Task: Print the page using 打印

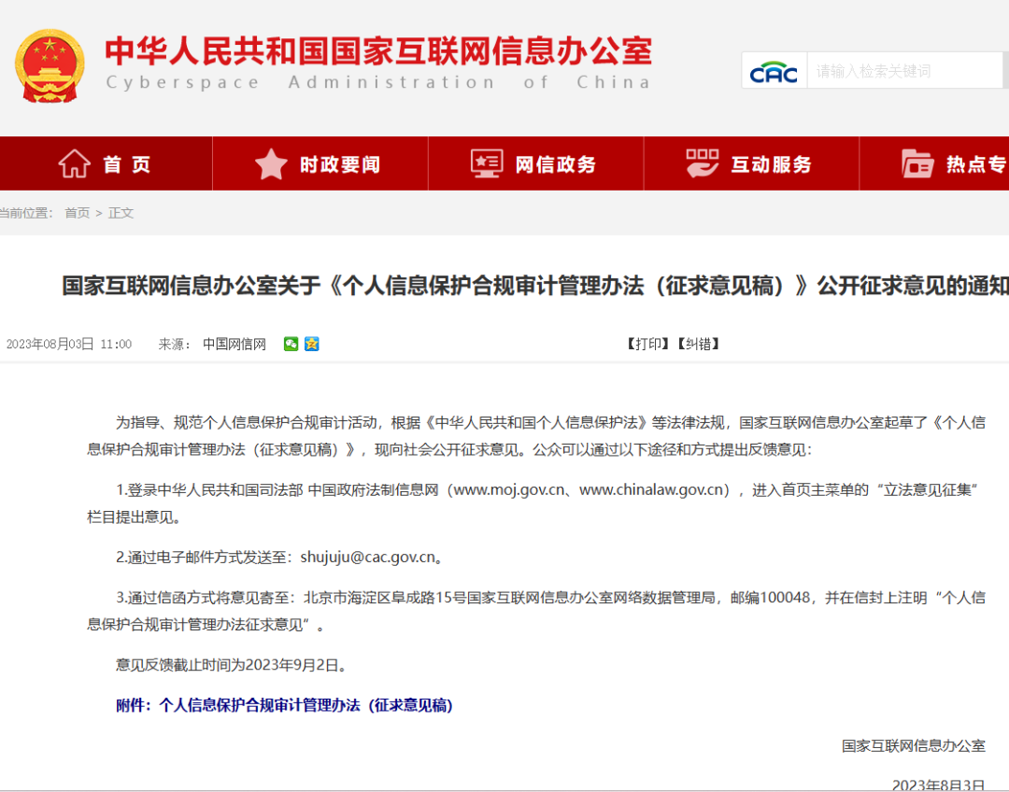Action: point(647,344)
